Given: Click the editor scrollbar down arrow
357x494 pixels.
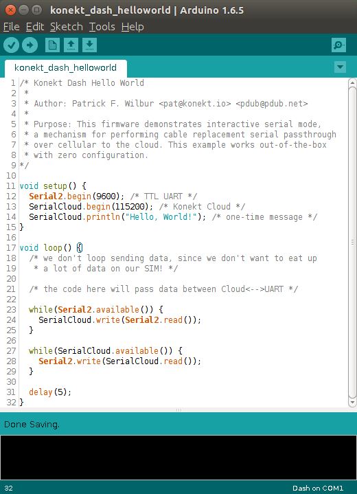Looking at the screenshot, I should pyautogui.click(x=352, y=403).
